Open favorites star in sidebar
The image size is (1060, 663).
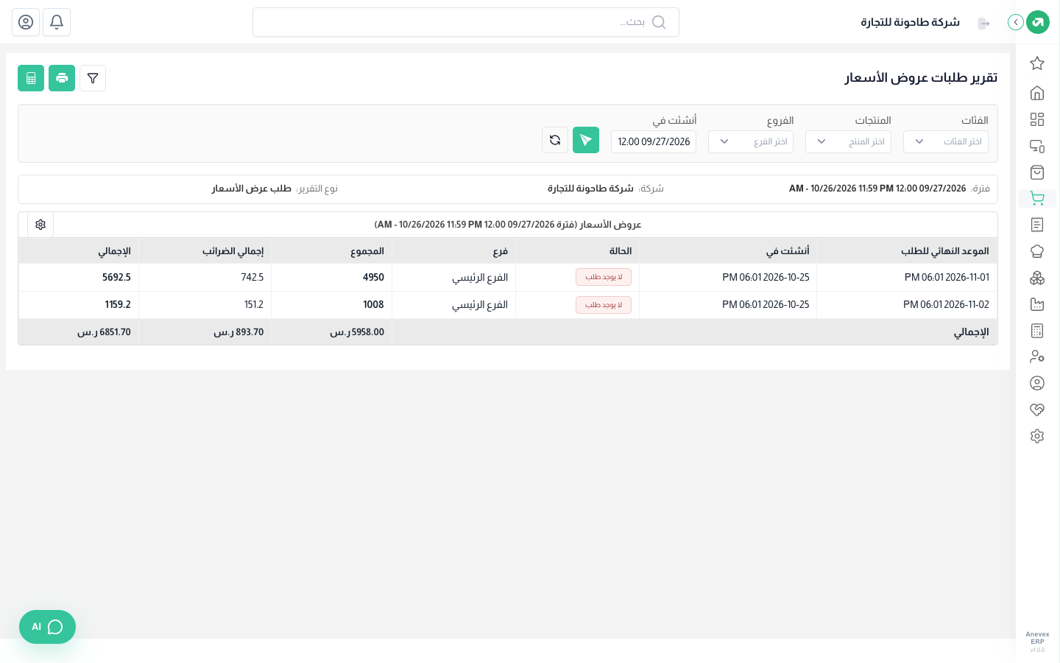1037,63
